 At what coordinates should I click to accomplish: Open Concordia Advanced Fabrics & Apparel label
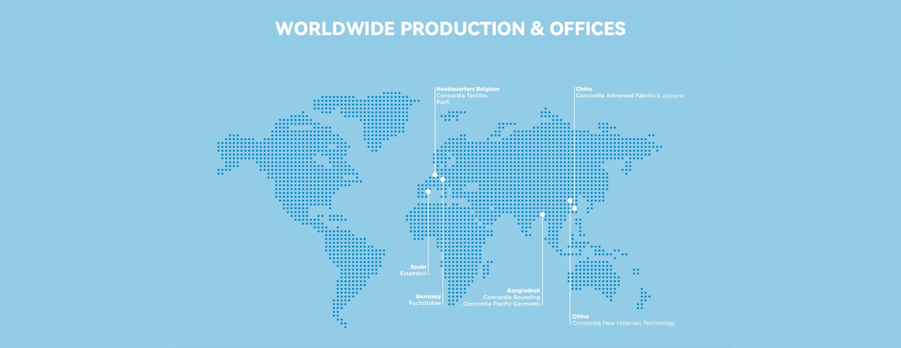pyautogui.click(x=630, y=96)
